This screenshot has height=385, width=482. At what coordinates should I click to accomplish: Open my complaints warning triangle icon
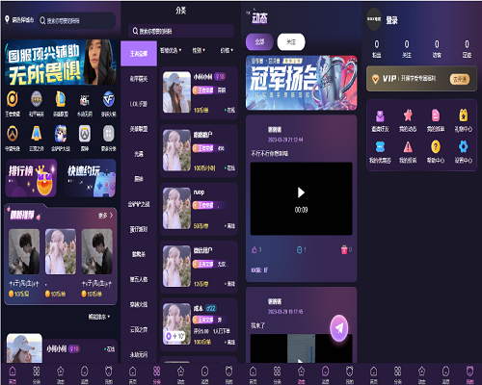(x=408, y=147)
